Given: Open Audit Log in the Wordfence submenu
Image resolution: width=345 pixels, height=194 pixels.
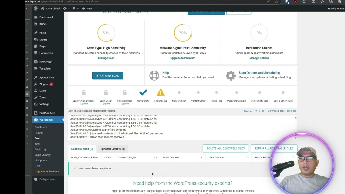Looking at the screenshot, I should tap(40, 149).
